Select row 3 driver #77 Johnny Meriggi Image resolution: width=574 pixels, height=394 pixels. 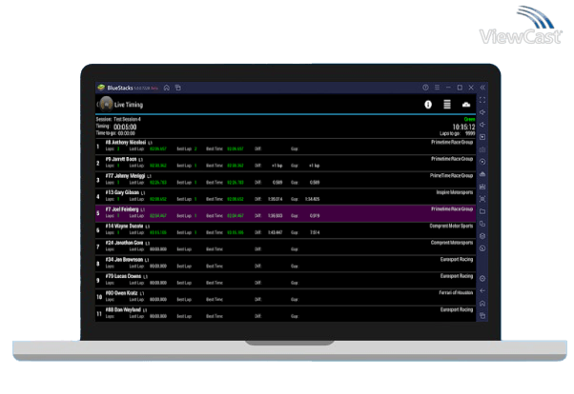coord(285,180)
